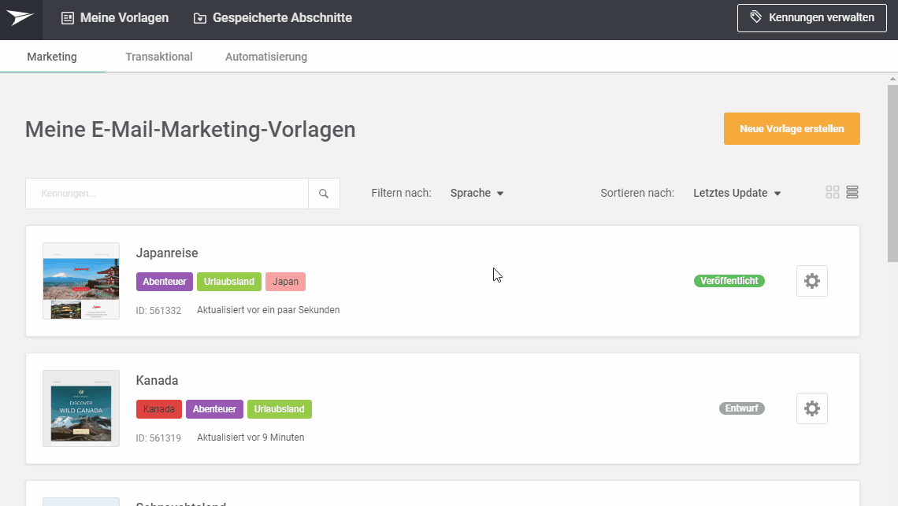This screenshot has width=898, height=506.
Task: Open settings gear for Japanreise template
Action: [x=811, y=281]
